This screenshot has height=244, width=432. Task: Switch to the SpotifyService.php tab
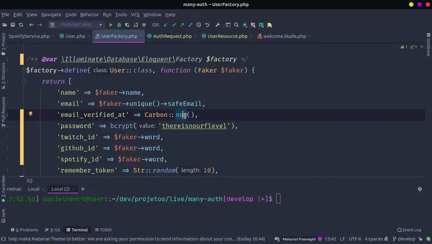coord(29,36)
